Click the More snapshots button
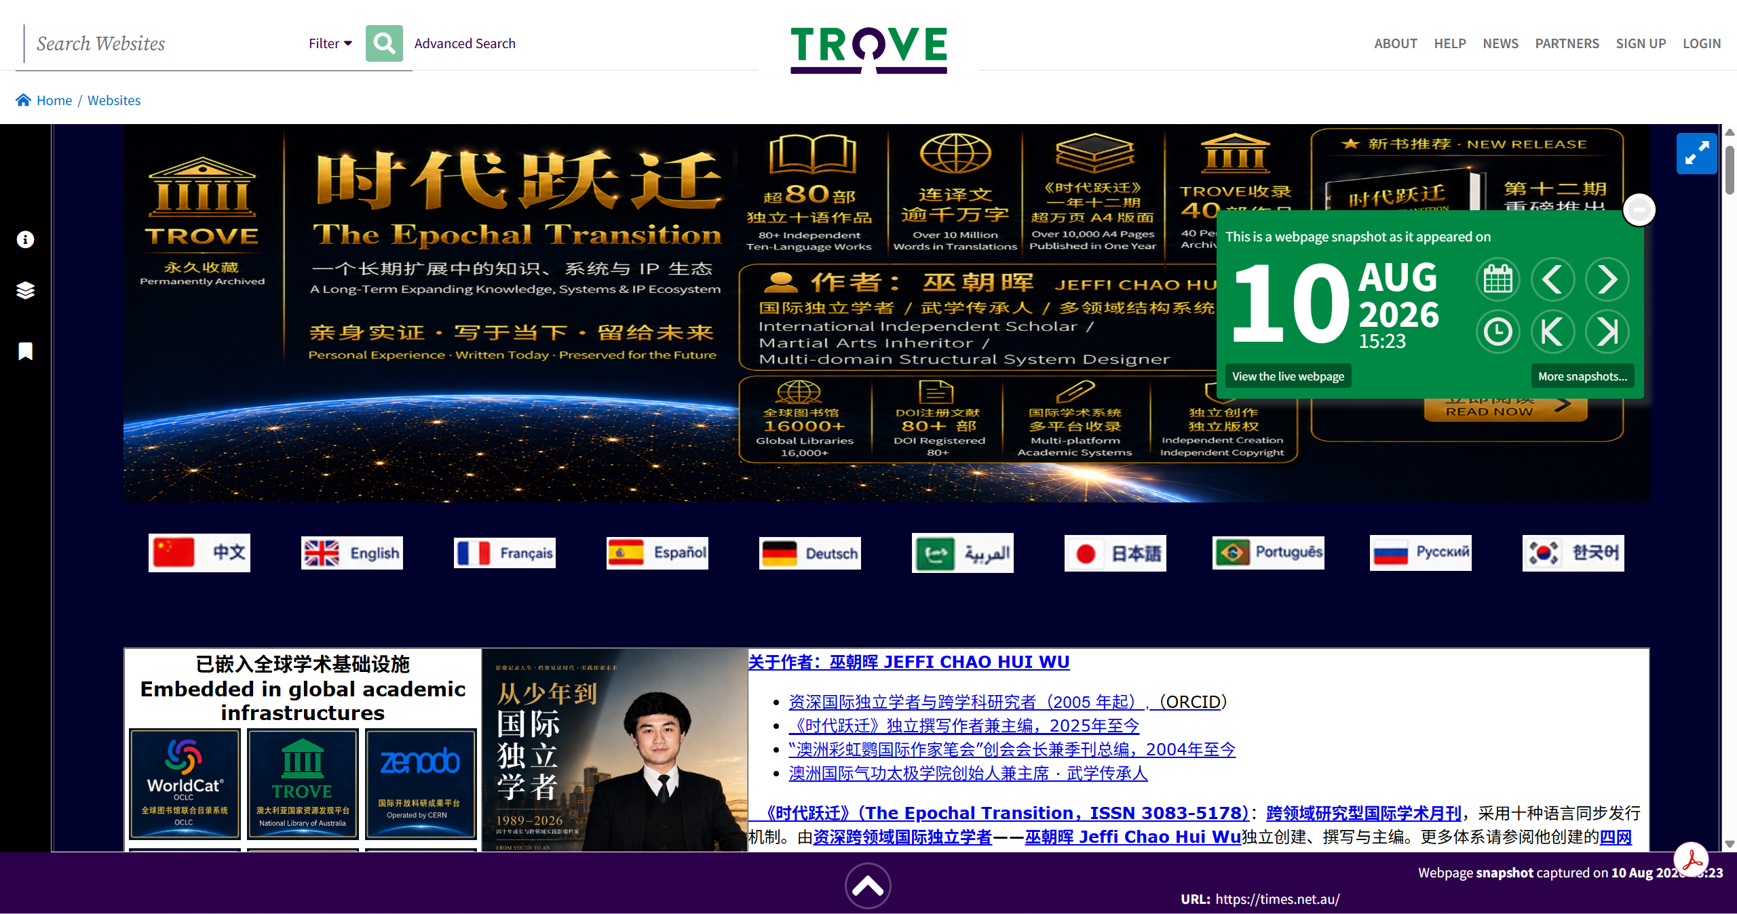The width and height of the screenshot is (1737, 914). pyautogui.click(x=1582, y=376)
